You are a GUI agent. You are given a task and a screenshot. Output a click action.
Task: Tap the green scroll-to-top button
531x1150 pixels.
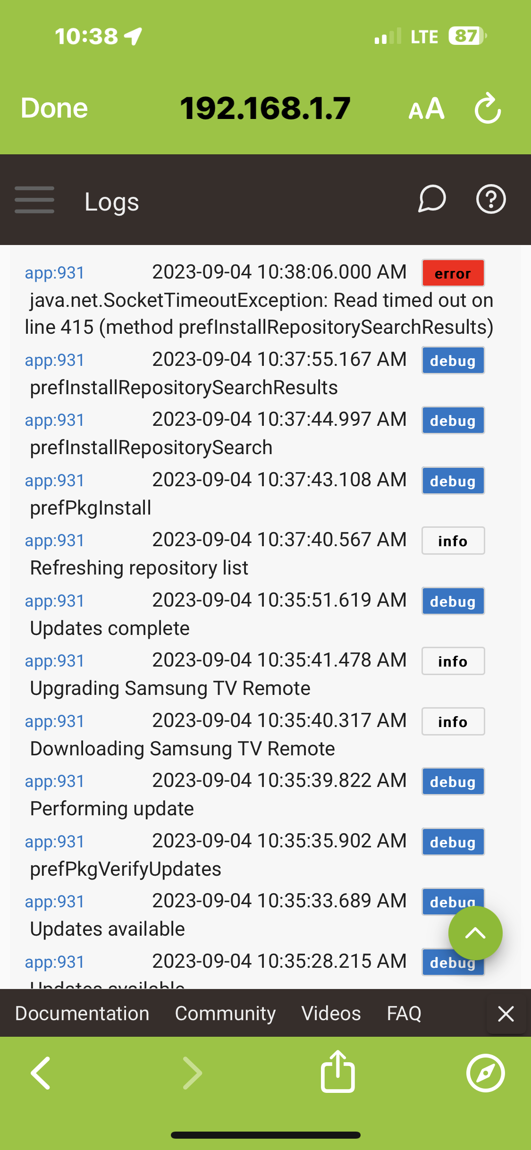475,933
